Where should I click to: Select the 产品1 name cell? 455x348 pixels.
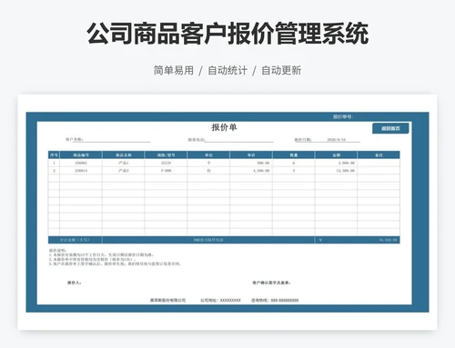pyautogui.click(x=124, y=163)
